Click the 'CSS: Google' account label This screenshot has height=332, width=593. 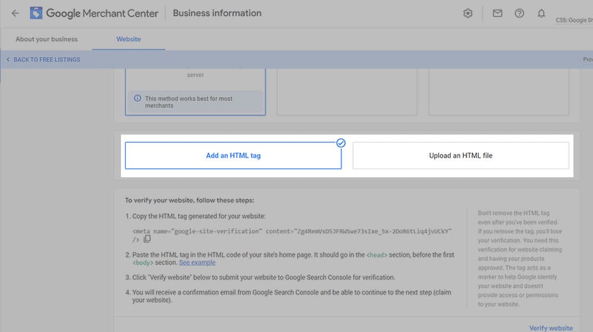coord(574,20)
